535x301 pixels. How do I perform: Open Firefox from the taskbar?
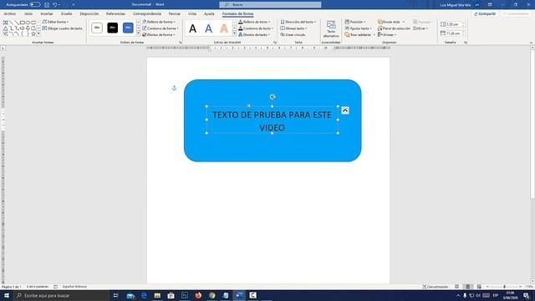click(198, 295)
